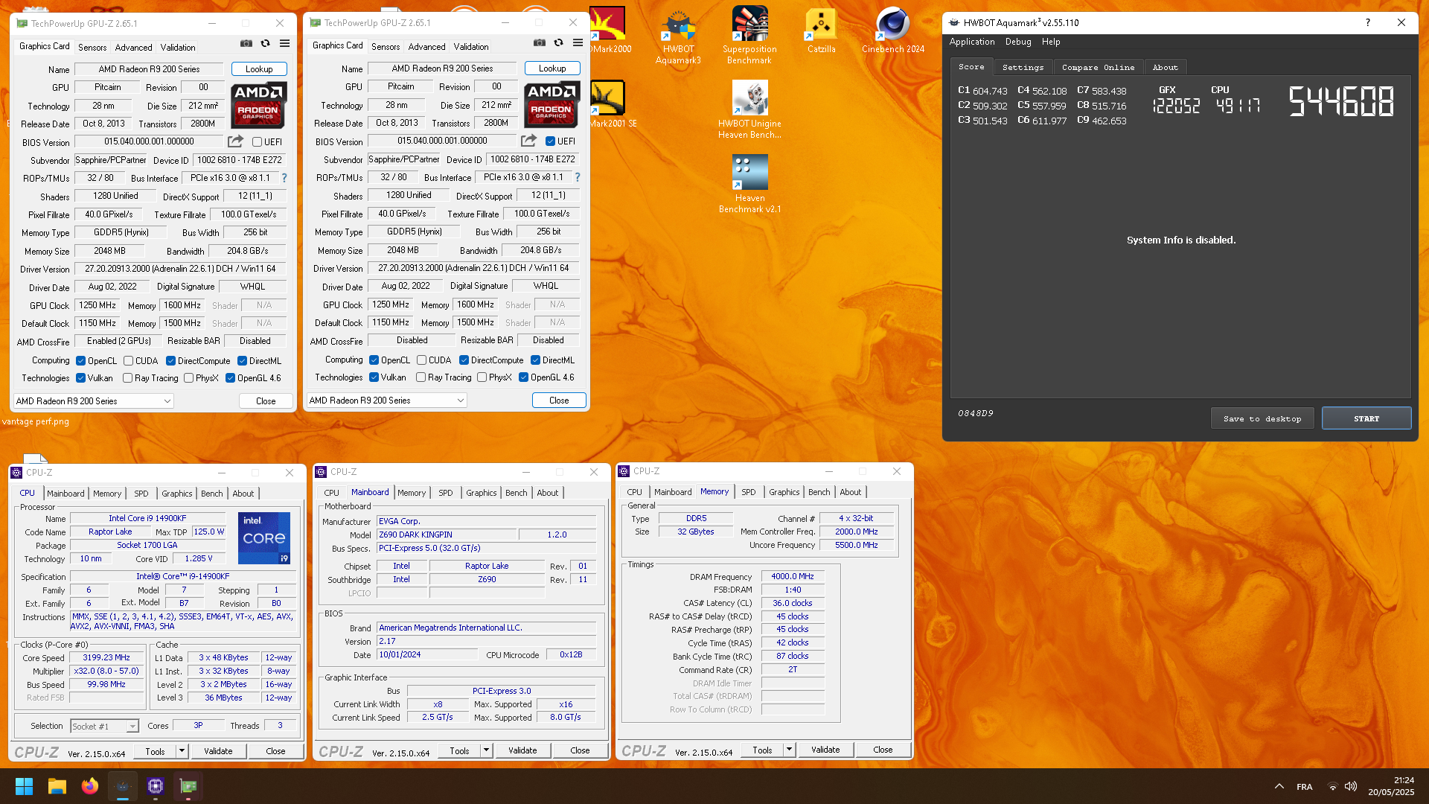Screen dimensions: 1429x804
Task: Open hamburger menu in left GPU-Z window
Action: (284, 44)
